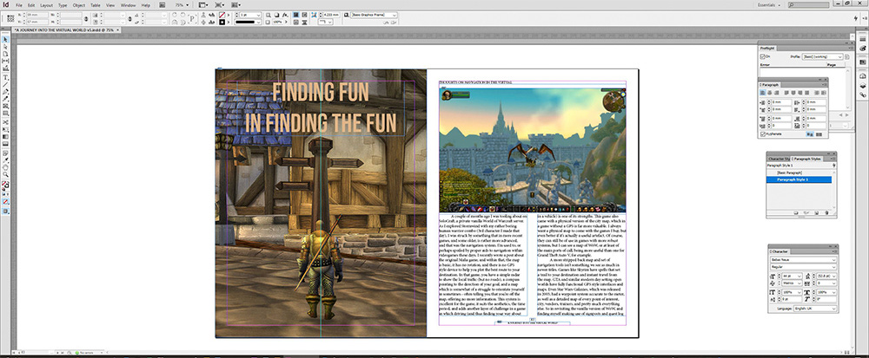
Task: Select the Hand tool
Action: coord(7,166)
